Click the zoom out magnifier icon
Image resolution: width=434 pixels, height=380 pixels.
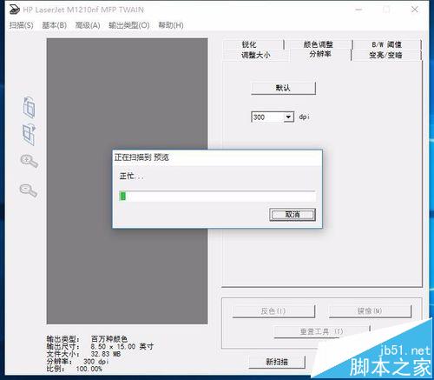[x=29, y=190]
